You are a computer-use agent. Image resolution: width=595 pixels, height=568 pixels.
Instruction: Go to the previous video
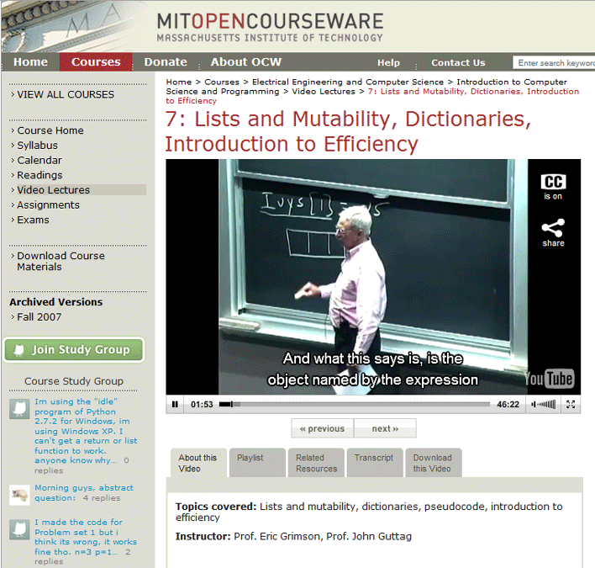coord(322,428)
